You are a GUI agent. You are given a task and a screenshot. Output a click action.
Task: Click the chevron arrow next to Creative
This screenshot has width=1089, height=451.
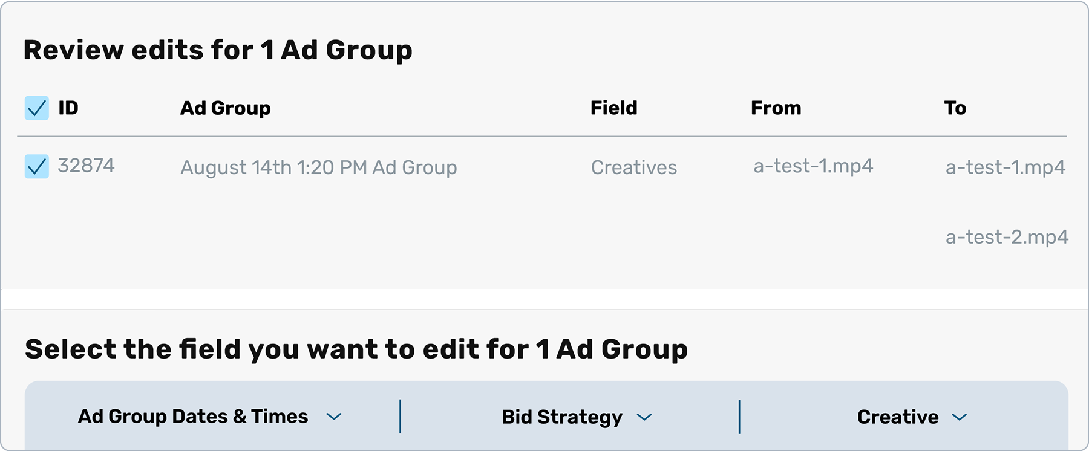point(960,417)
